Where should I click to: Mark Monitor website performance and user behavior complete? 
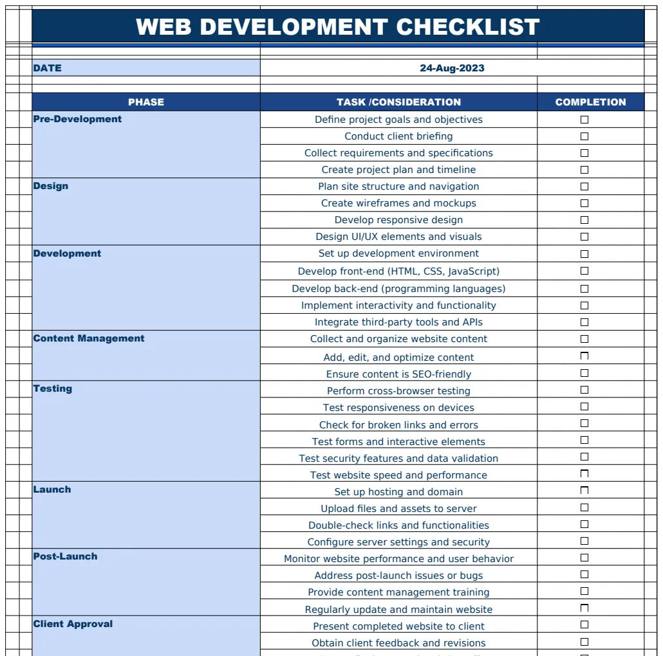pos(584,558)
